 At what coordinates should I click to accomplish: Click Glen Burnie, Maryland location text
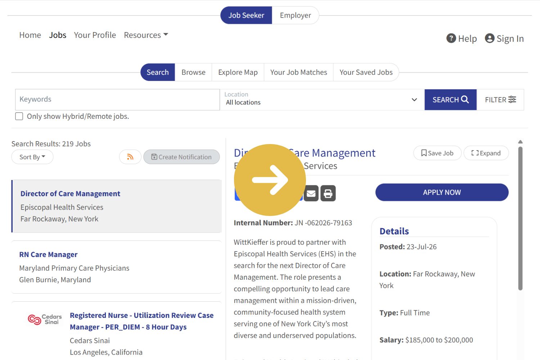coord(55,280)
